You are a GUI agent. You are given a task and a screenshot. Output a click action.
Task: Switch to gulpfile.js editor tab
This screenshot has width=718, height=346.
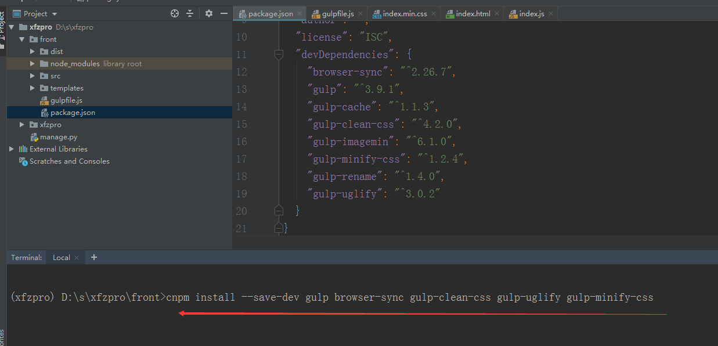(338, 14)
